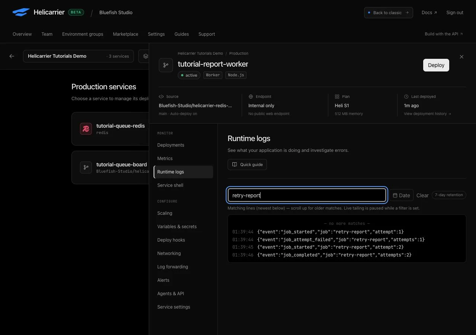
Task: Click Sign out
Action: click(x=455, y=13)
